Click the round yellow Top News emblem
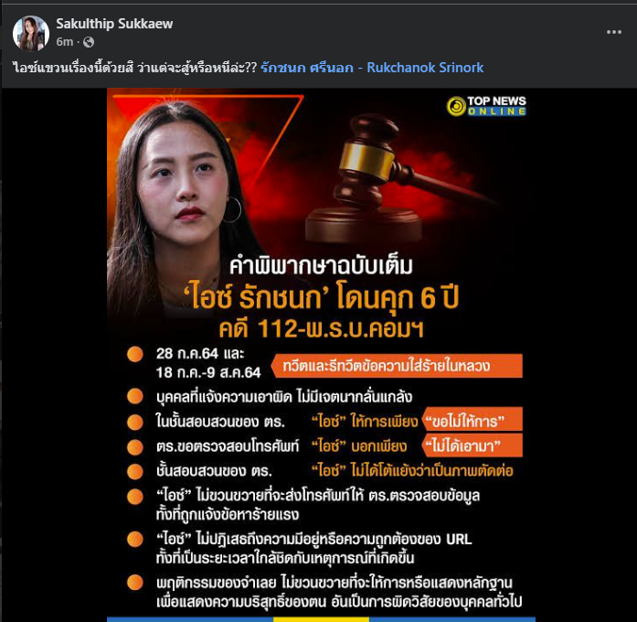Image resolution: width=637 pixels, height=622 pixels. click(x=456, y=106)
